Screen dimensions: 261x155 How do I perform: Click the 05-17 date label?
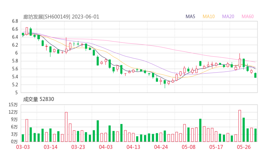click(x=216, y=147)
